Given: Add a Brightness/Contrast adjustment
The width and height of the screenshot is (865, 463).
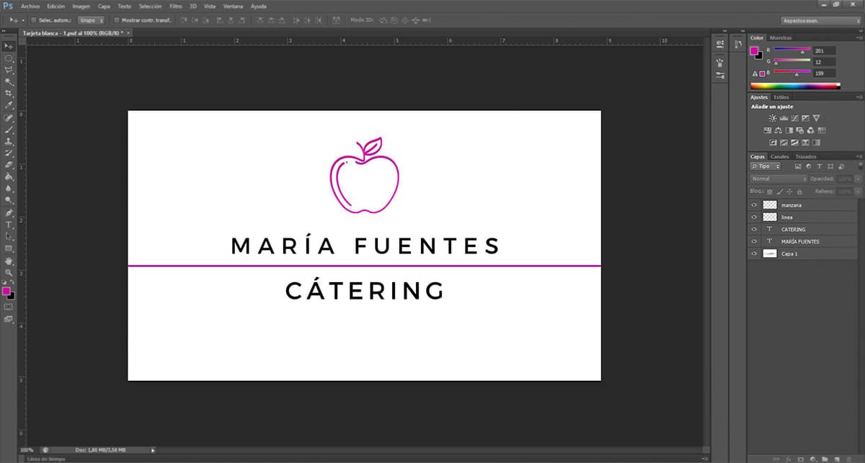Looking at the screenshot, I should tap(772, 117).
